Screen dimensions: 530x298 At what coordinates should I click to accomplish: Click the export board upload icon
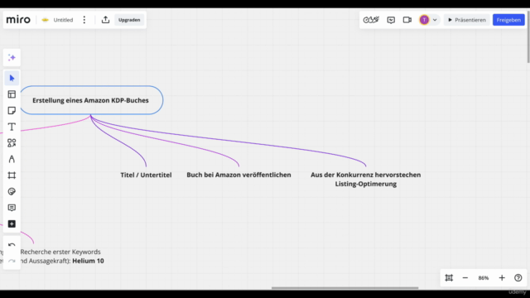click(x=105, y=20)
